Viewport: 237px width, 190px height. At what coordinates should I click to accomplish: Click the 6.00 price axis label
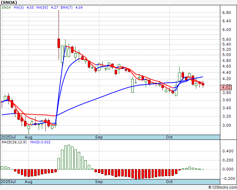pyautogui.click(x=227, y=30)
